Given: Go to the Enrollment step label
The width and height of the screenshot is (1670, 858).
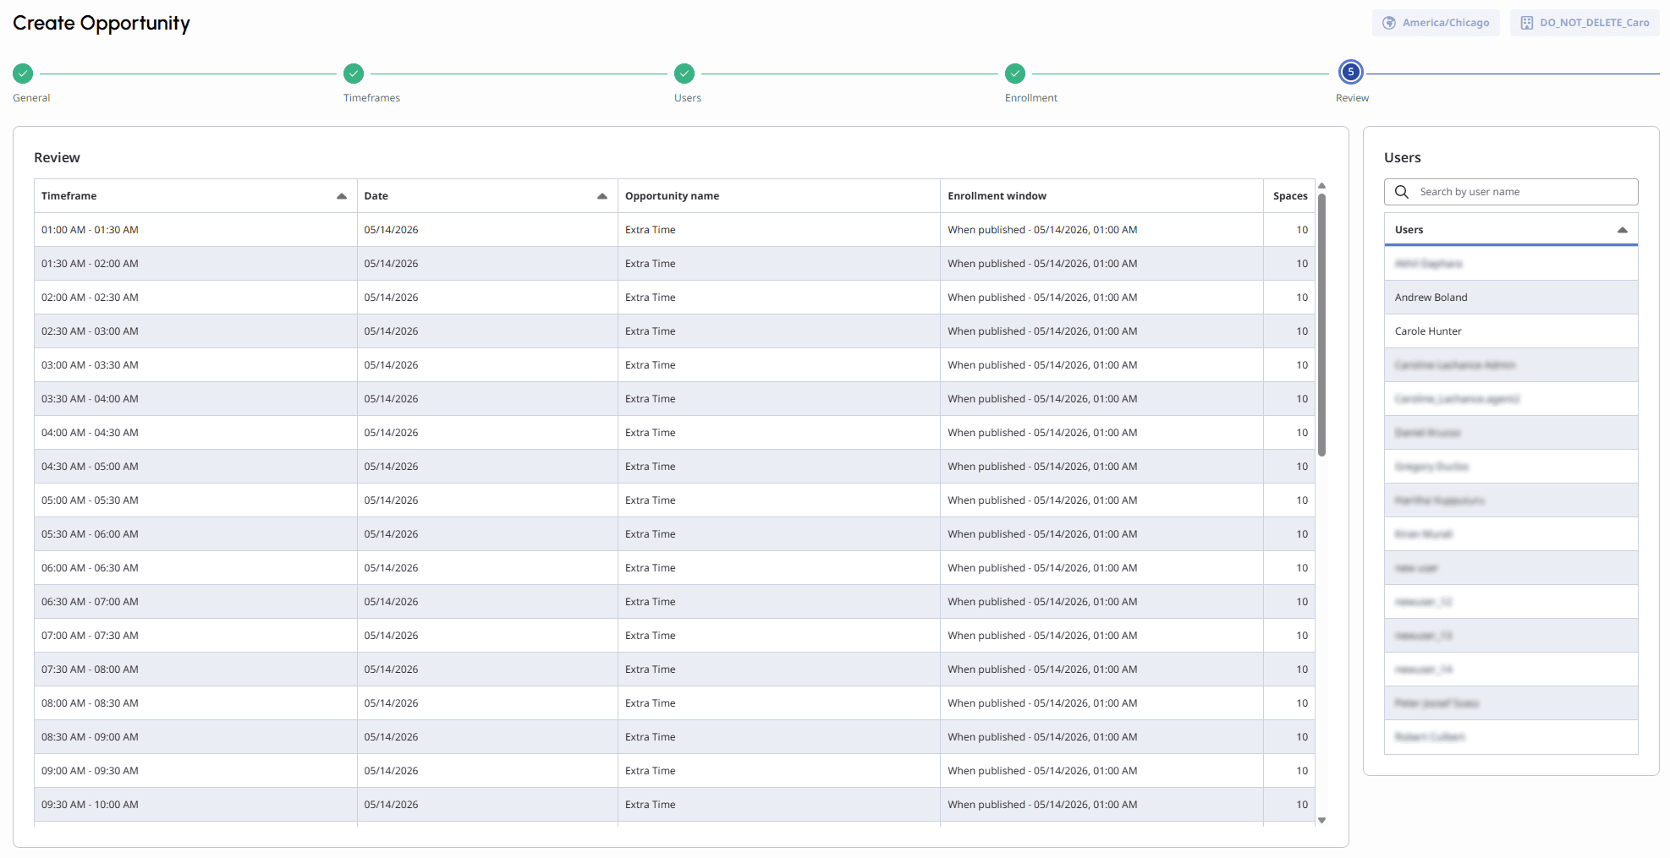Looking at the screenshot, I should pos(1031,98).
